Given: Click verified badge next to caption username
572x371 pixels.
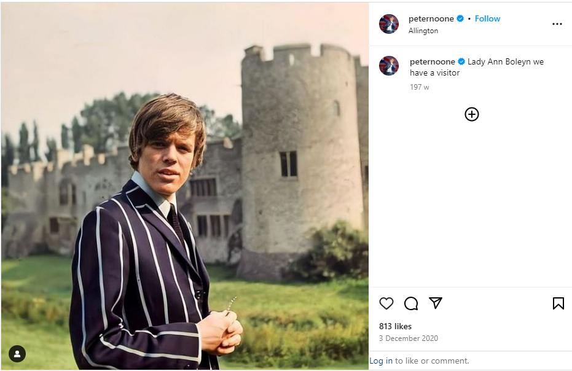Looking at the screenshot, I should click(x=461, y=62).
